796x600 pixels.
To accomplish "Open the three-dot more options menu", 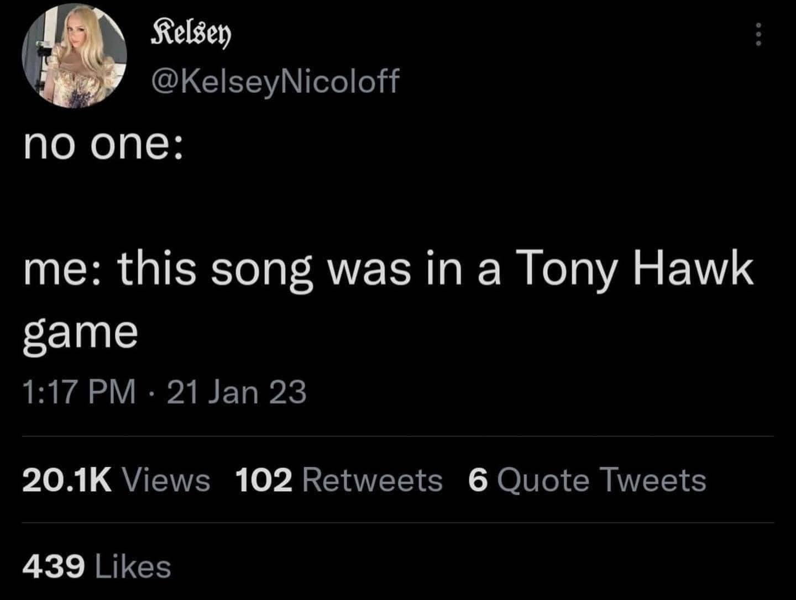I will 758,35.
